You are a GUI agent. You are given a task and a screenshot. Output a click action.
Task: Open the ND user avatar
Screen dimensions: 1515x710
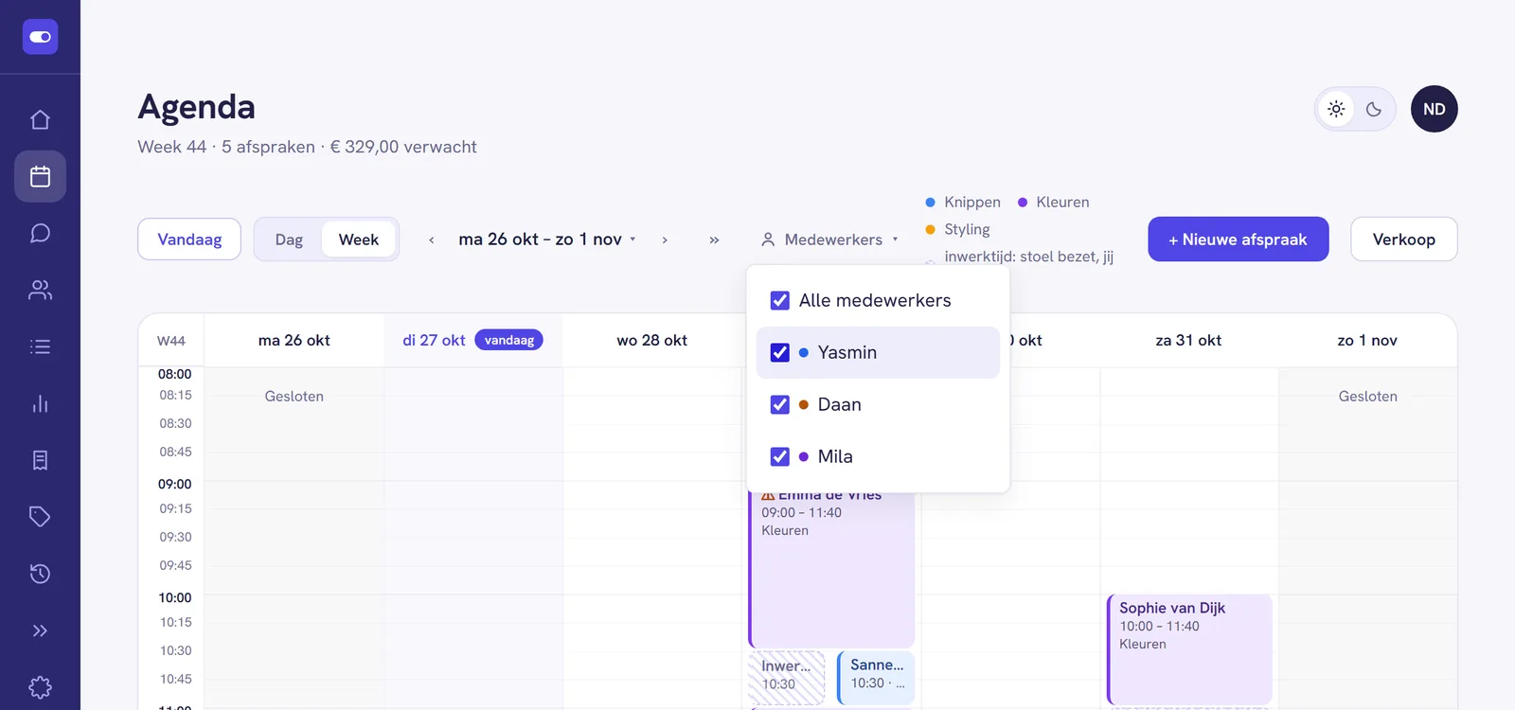coord(1435,109)
